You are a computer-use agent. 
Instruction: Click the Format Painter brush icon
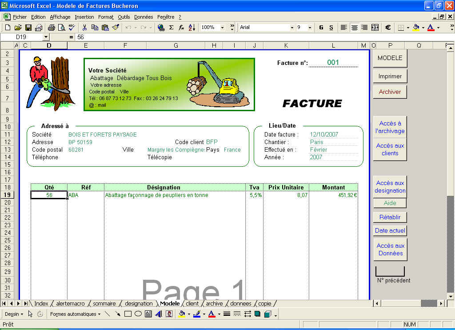[x=116, y=28]
